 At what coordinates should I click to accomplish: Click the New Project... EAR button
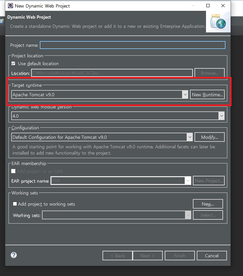point(209,181)
